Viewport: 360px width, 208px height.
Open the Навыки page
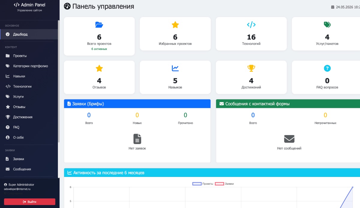tap(29, 76)
